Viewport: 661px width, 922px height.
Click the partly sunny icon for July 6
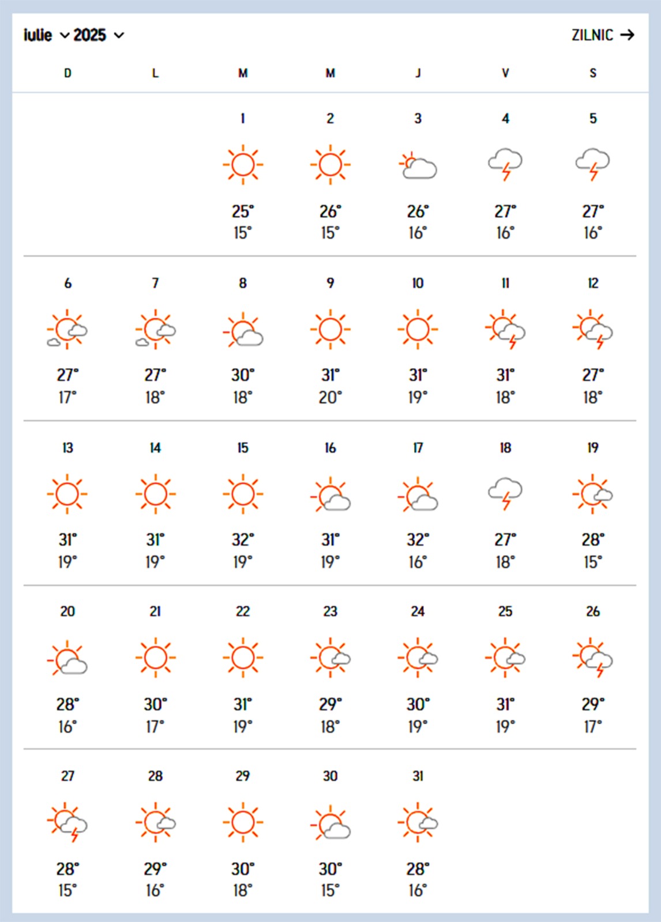[67, 330]
